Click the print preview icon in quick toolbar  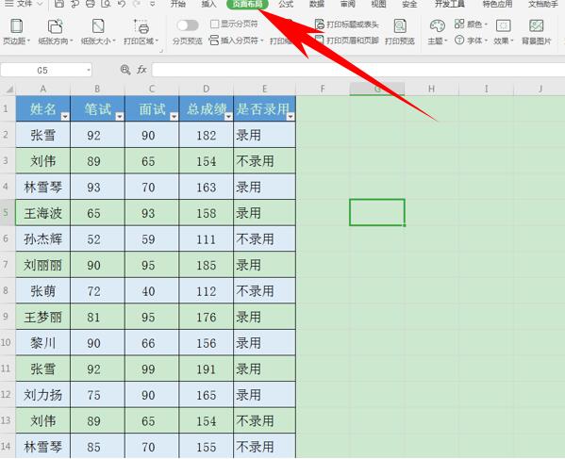106,4
